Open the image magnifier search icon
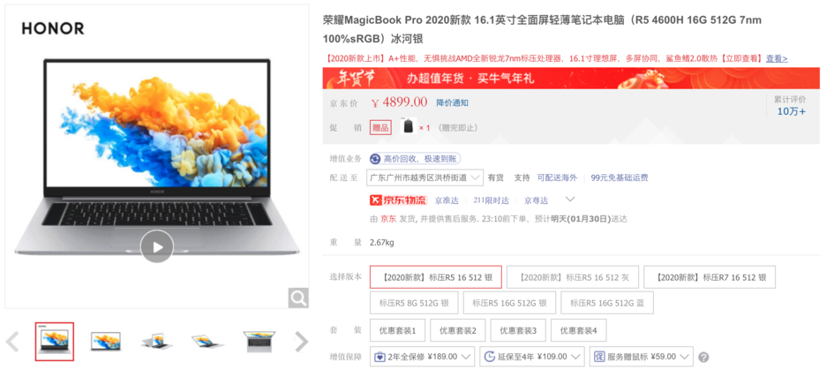 (298, 298)
